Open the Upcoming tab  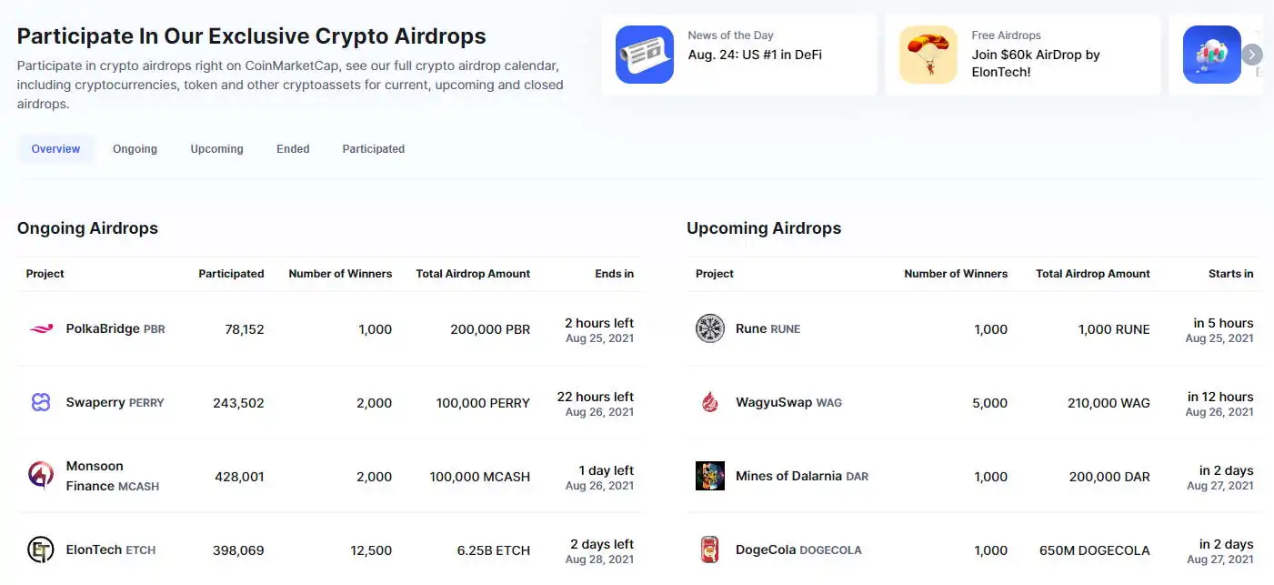(x=216, y=149)
